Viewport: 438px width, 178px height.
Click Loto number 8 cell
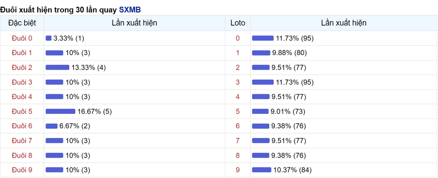(238, 155)
